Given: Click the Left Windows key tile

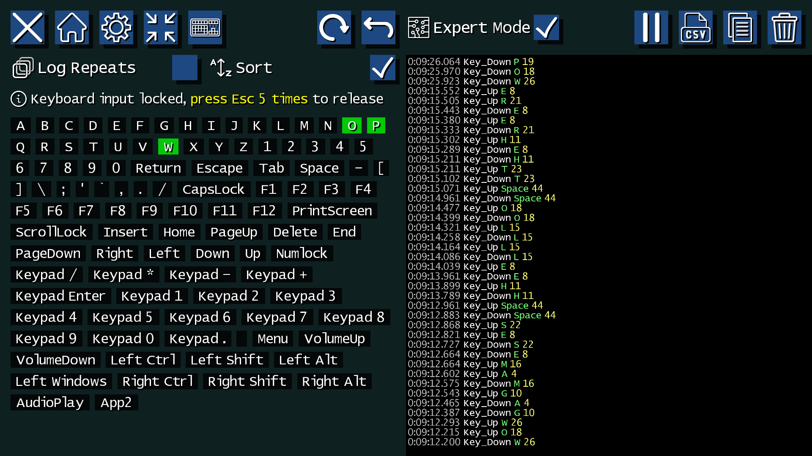Looking at the screenshot, I should 61,381.
